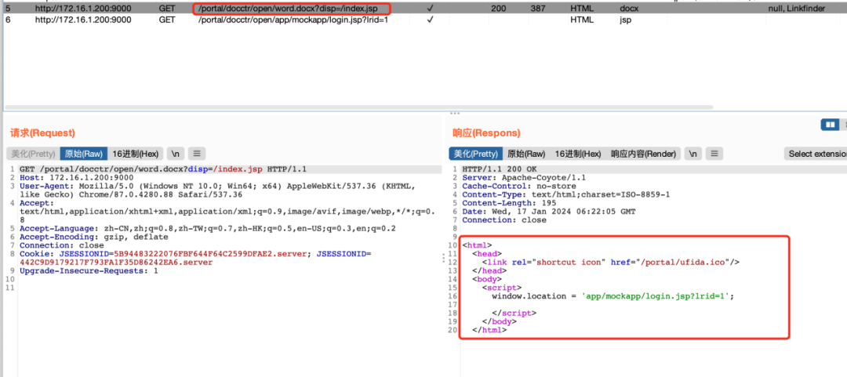847x377 pixels.
Task: Click the jsp extension cell in row 6
Action: [x=626, y=20]
